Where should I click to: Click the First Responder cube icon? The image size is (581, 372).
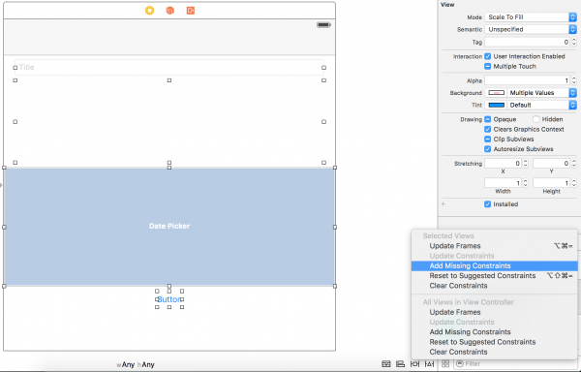[169, 11]
